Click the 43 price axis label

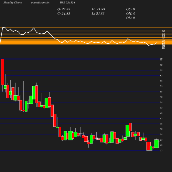[161, 118]
